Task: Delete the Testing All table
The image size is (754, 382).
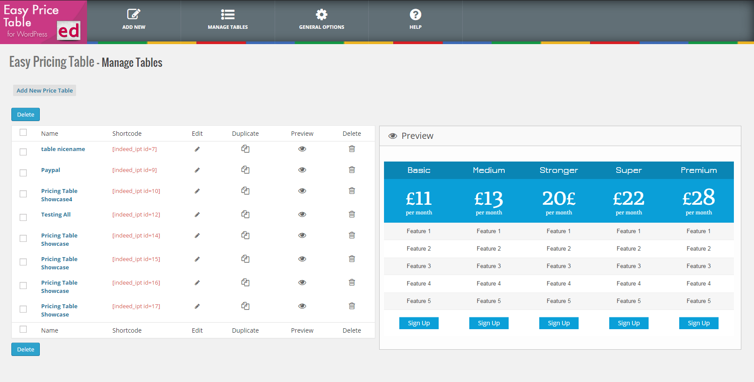Action: coord(352,214)
